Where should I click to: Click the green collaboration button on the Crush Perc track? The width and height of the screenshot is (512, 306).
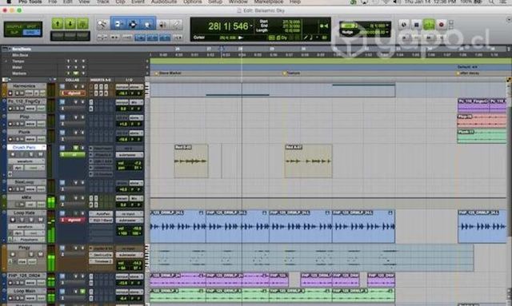[x=74, y=155]
